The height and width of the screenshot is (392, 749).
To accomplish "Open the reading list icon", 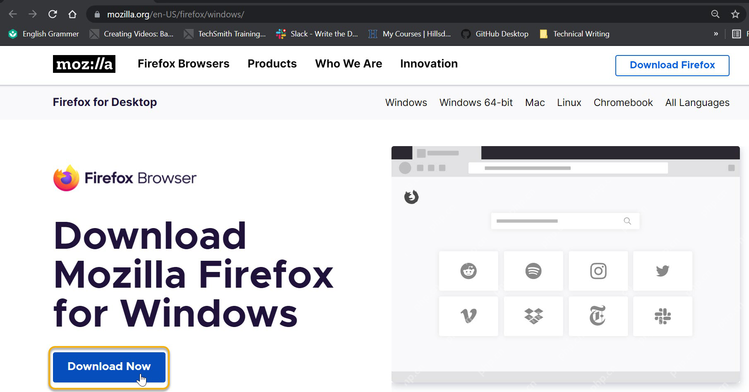I will click(736, 34).
